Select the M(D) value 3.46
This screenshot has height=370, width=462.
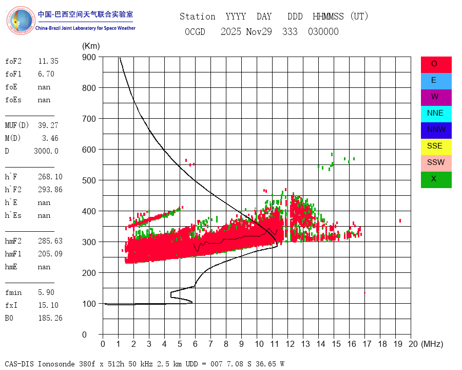pyautogui.click(x=50, y=138)
